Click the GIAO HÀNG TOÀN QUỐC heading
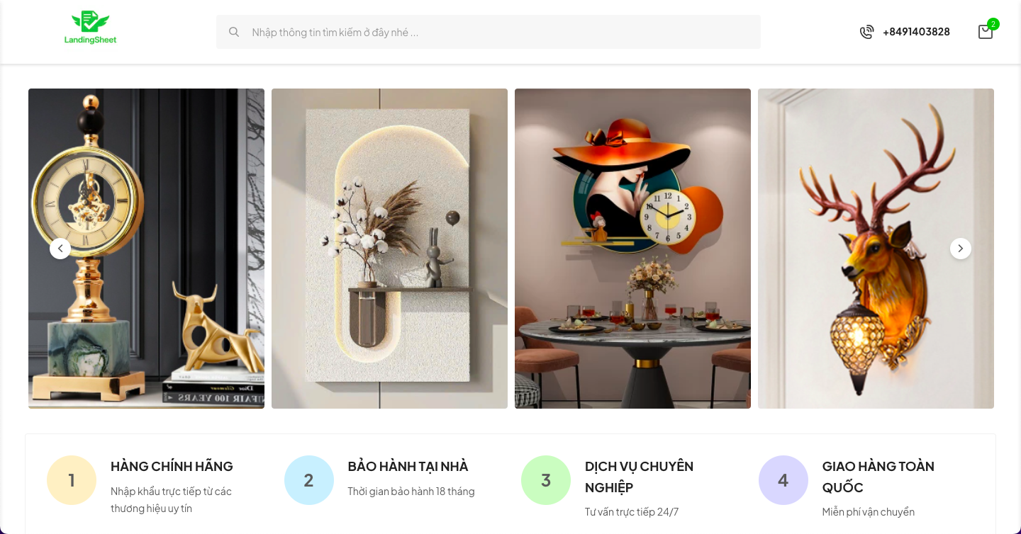 pyautogui.click(x=878, y=477)
